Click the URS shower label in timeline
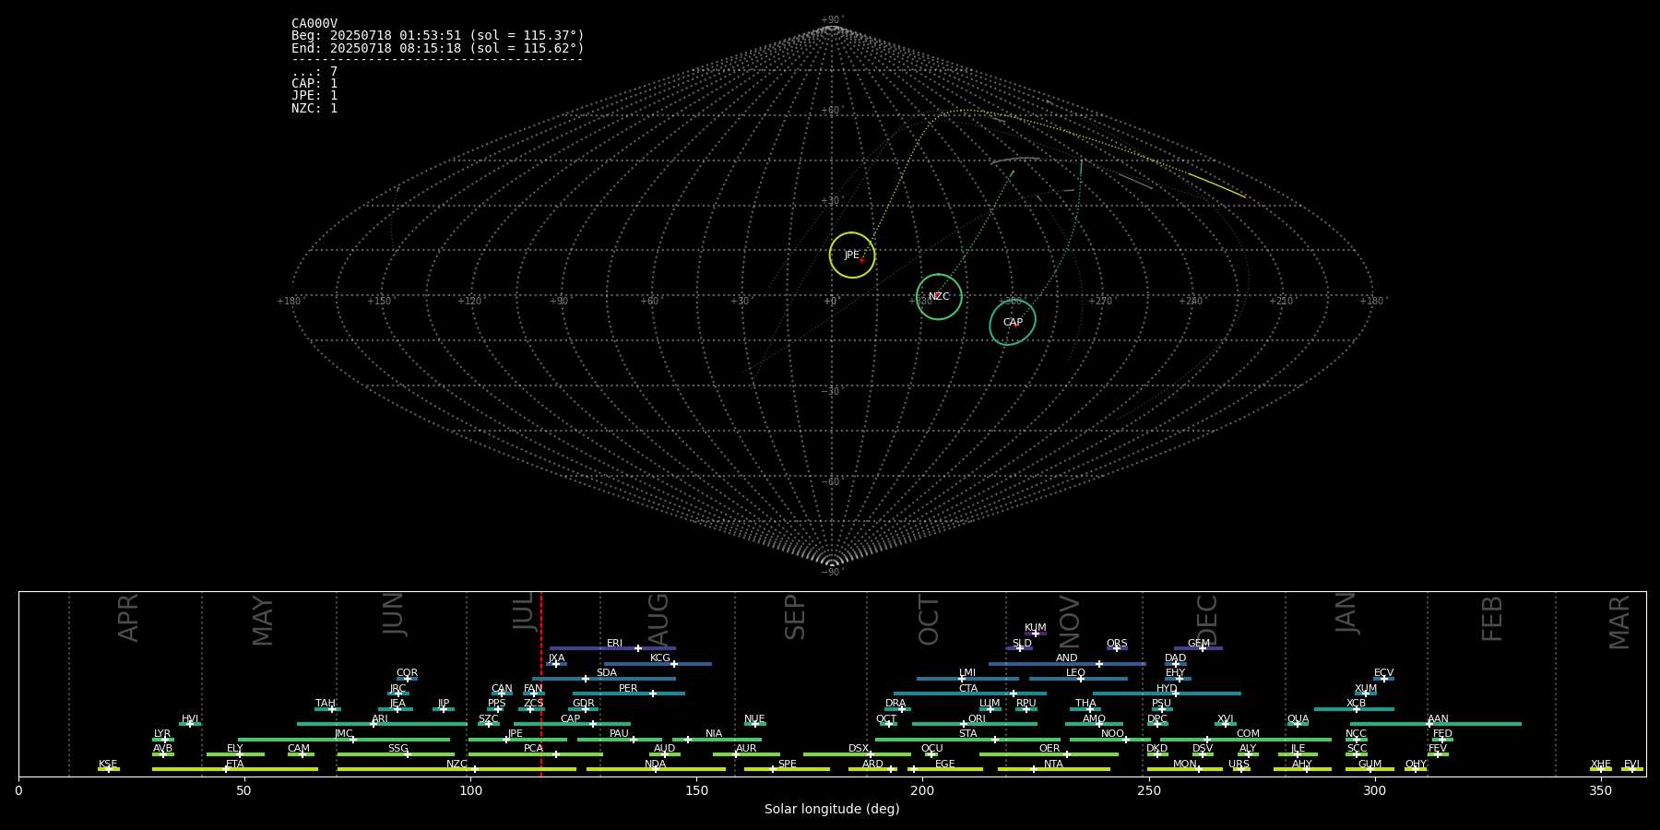The image size is (1660, 830). [1239, 765]
